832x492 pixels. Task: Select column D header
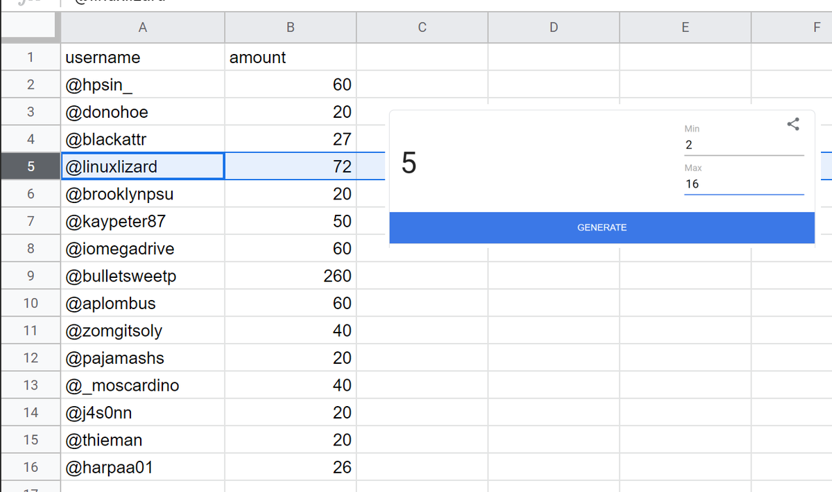[553, 28]
